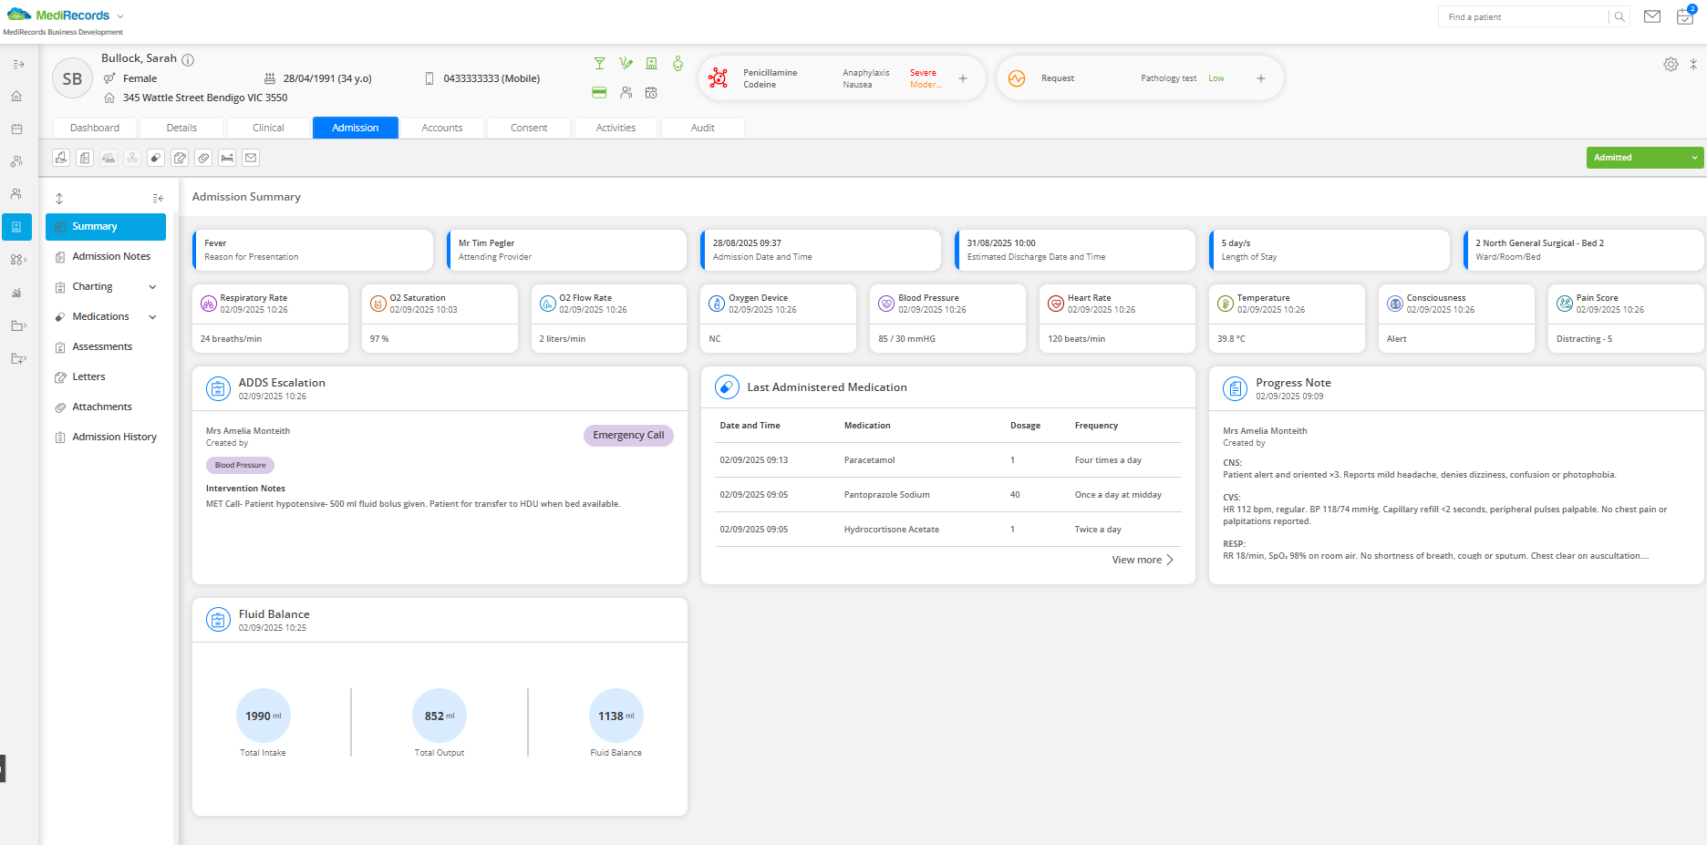
Task: Select Admission Notes in side menu
Action: (111, 256)
